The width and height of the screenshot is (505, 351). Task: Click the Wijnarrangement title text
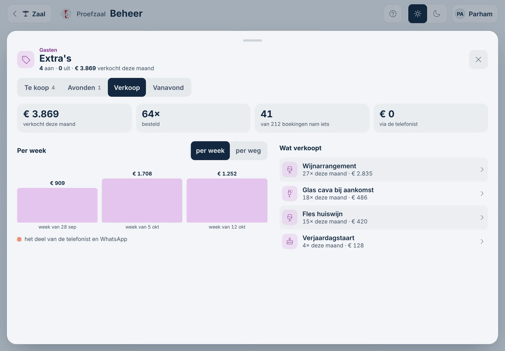tap(329, 166)
